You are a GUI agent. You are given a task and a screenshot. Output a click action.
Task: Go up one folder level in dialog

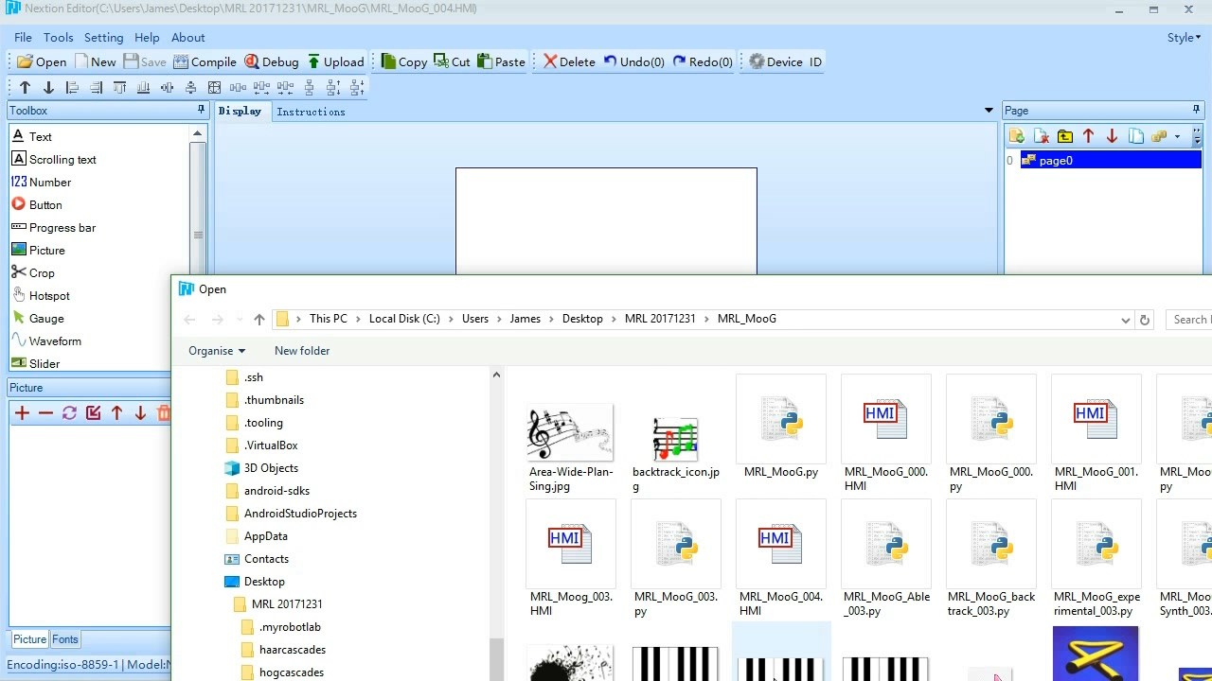(259, 320)
